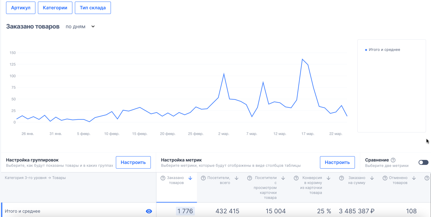The image size is (431, 217).
Task: Sort by Конверсия в корзину arrow
Action: click(328, 178)
